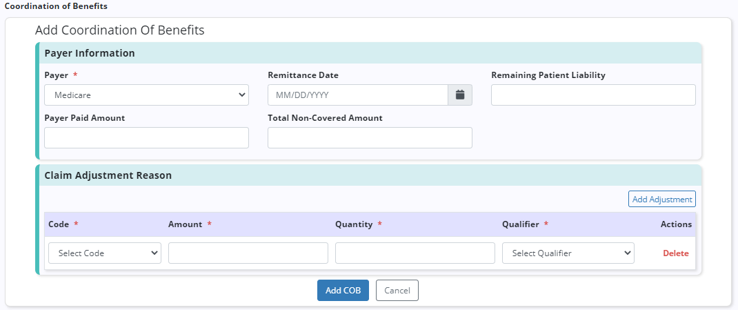This screenshot has height=310, width=738.
Task: Click the Claim Adjustment Reason section header
Action: click(x=108, y=175)
